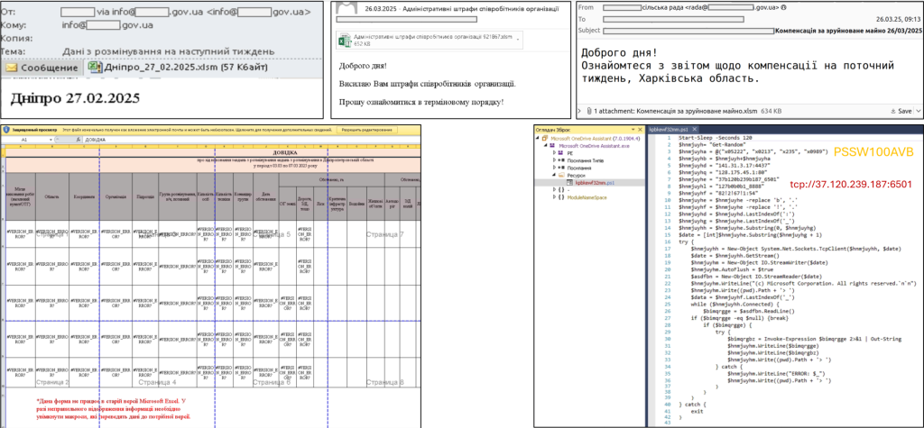
Task: Open the Дніпро_27_02.2025.xlsm attachment
Action: point(177,68)
